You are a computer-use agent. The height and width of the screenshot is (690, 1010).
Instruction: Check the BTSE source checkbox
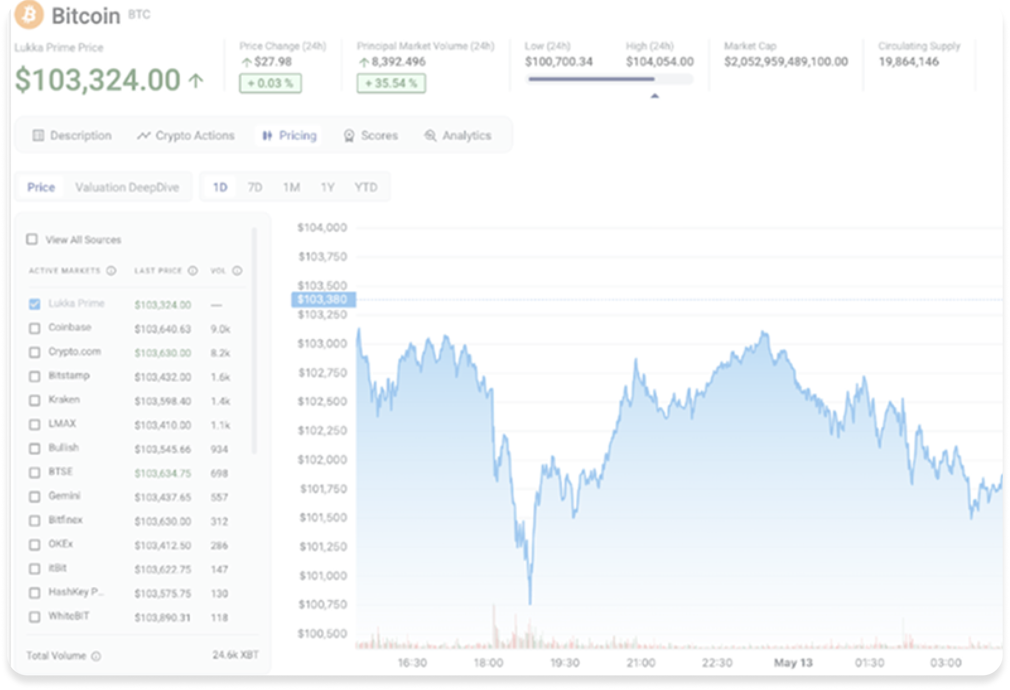[34, 473]
